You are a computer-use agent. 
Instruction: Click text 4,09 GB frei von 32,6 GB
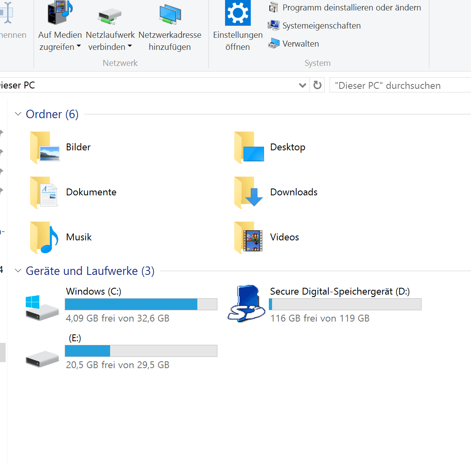(118, 318)
